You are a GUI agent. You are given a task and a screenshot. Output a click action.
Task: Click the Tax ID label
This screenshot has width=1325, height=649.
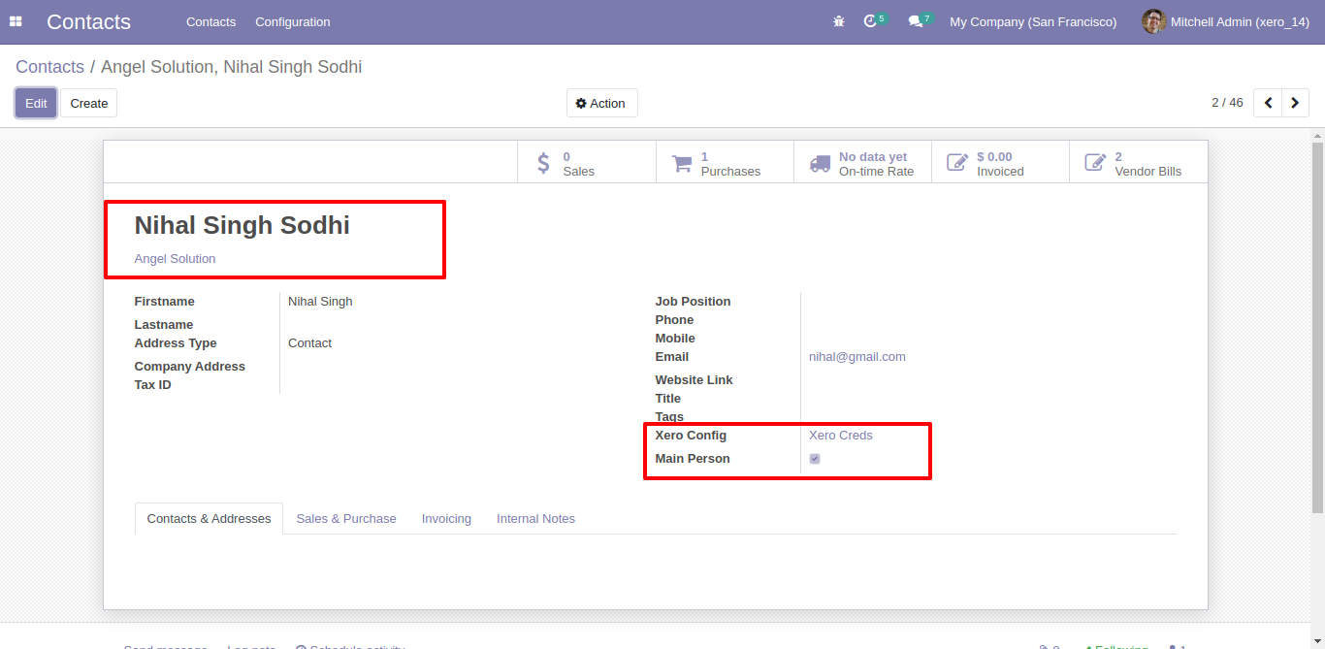(152, 385)
